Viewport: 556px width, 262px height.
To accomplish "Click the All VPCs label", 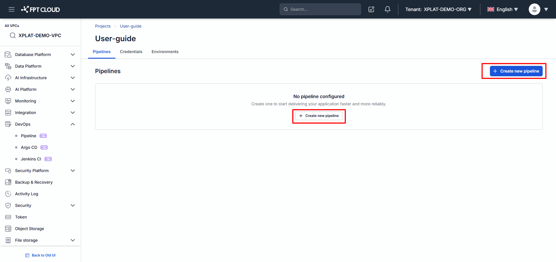I will pyautogui.click(x=12, y=26).
